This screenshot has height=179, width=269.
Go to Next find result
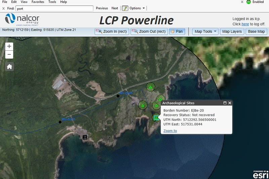[x=115, y=8]
